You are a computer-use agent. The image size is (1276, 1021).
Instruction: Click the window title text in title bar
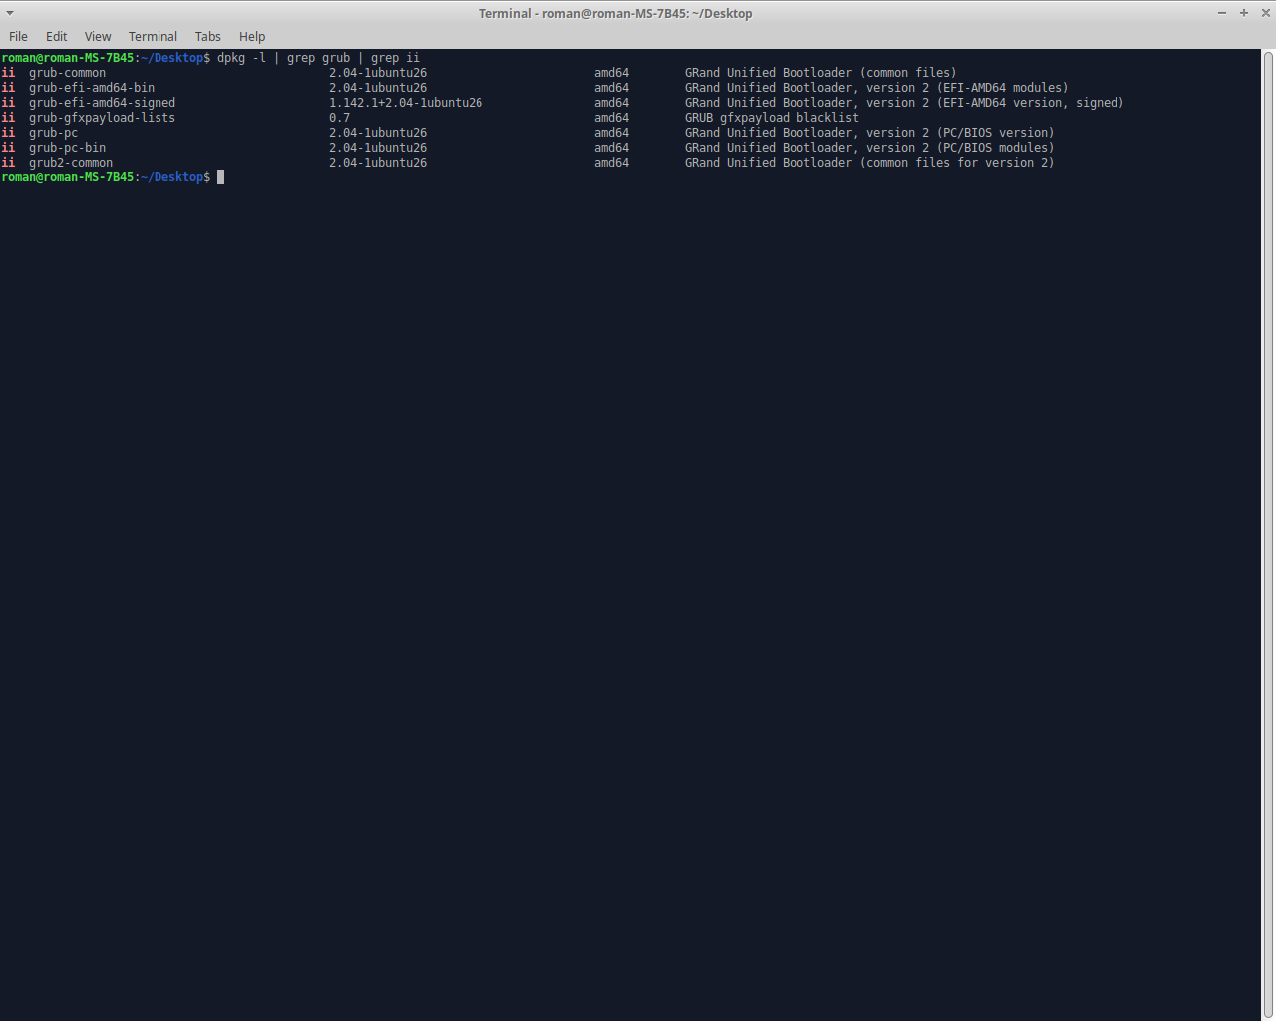point(615,13)
